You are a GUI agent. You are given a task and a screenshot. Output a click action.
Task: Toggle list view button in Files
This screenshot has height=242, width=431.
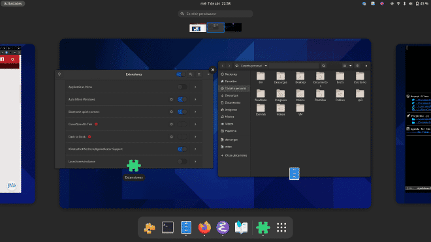(x=344, y=66)
